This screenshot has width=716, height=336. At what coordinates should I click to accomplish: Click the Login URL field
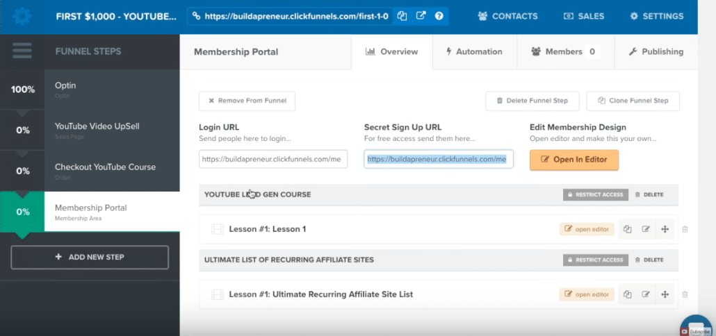click(x=273, y=159)
